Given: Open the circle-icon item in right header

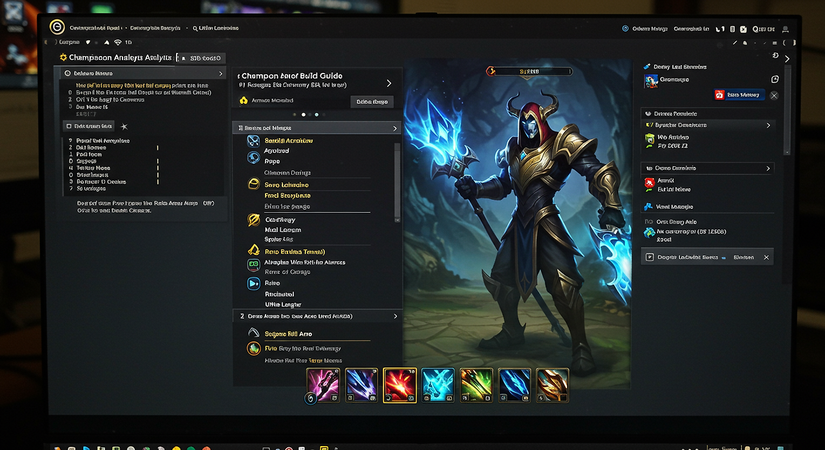Looking at the screenshot, I should (x=645, y=29).
